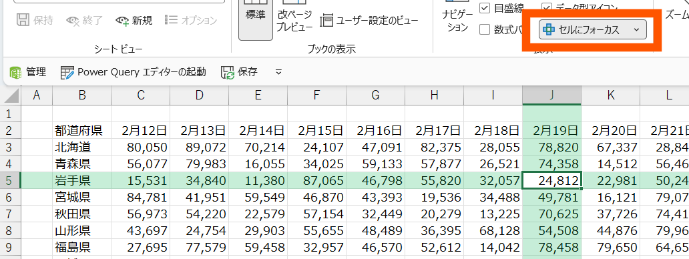Click the 保持 sheet view button
This screenshot has height=259, width=689.
point(35,20)
